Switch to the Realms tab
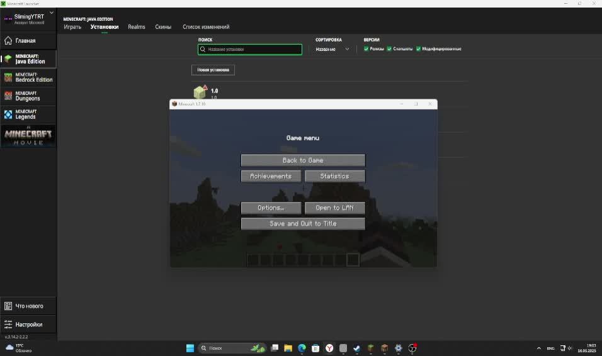Screen dimensions: 602x356 click(x=136, y=27)
